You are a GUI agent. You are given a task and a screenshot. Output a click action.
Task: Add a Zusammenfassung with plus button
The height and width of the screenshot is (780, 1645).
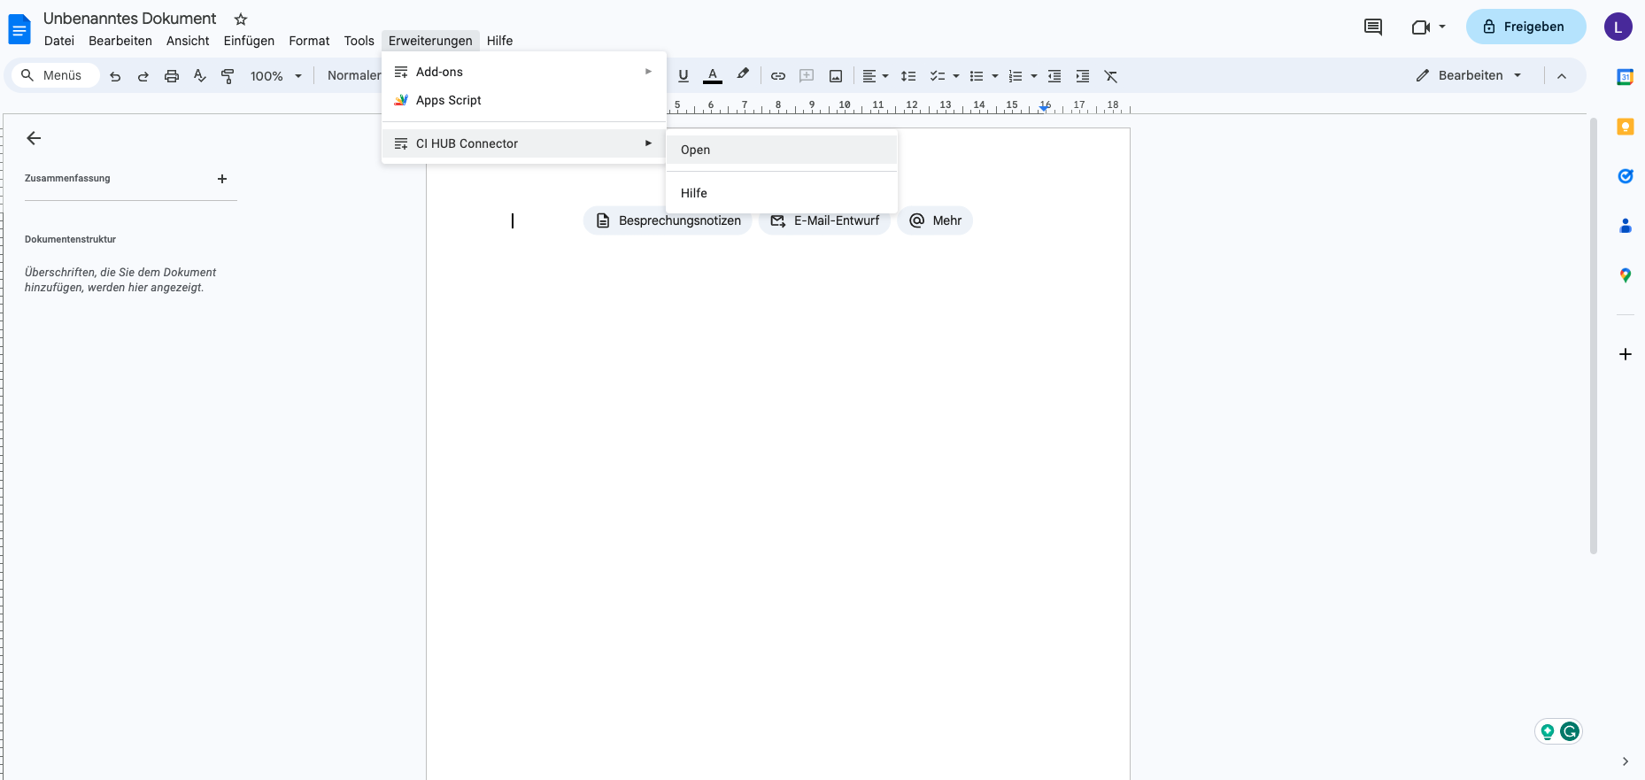tap(222, 179)
